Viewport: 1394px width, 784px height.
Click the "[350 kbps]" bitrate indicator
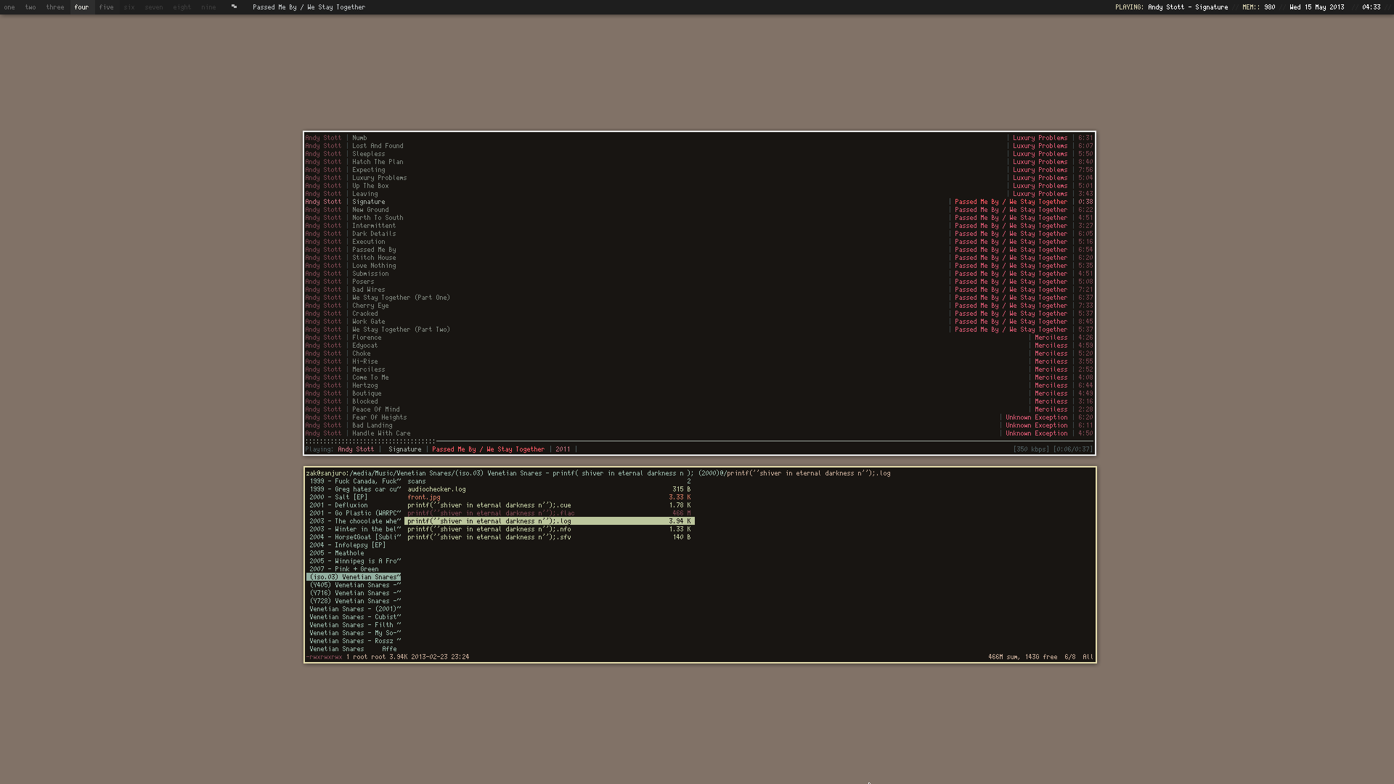[1030, 449]
